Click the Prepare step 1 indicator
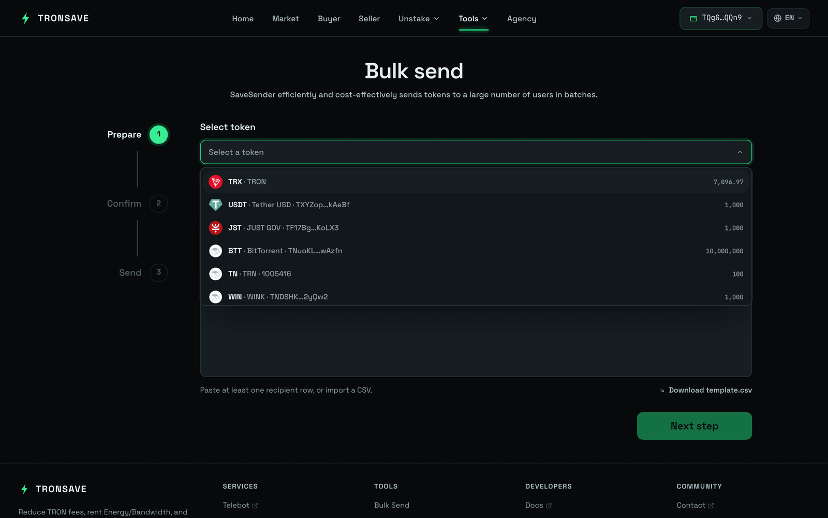The width and height of the screenshot is (828, 518). 158,134
